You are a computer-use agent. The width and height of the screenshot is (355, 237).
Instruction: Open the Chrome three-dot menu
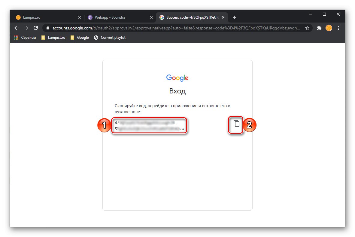338,28
